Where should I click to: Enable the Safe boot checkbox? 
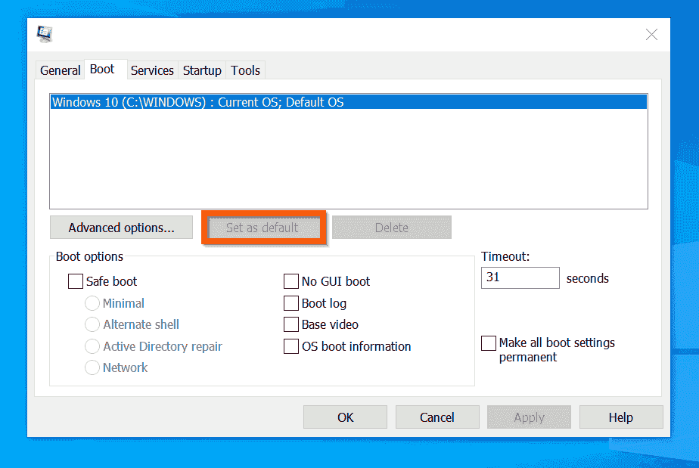pyautogui.click(x=76, y=281)
